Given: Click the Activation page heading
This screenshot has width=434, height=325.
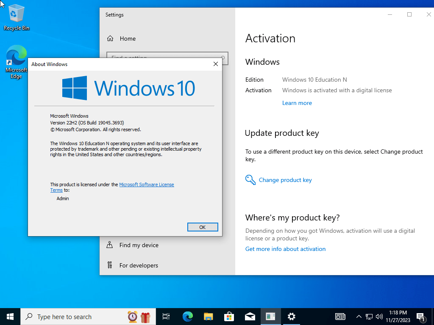Looking at the screenshot, I should [270, 39].
